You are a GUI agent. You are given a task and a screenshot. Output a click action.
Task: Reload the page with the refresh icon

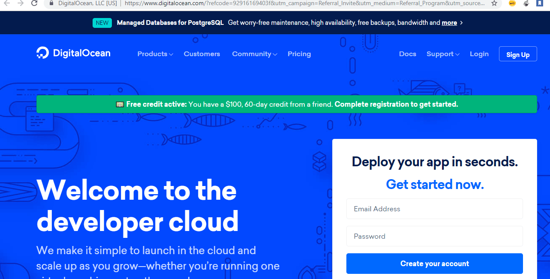point(34,3)
